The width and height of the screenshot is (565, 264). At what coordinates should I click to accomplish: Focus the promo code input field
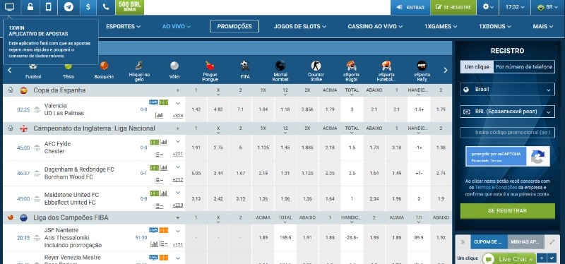pyautogui.click(x=507, y=133)
